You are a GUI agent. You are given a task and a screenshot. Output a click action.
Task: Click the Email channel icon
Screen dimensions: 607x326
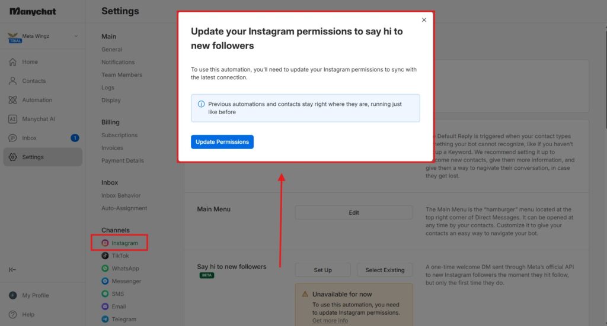[105, 306]
